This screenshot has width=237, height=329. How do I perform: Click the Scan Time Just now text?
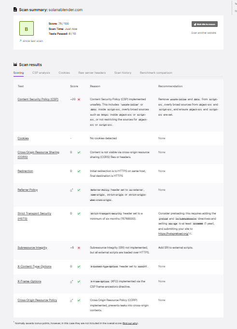(x=63, y=29)
